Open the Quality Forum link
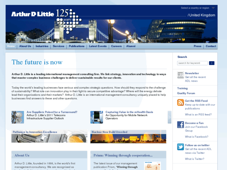The height and width of the screenshot is (170, 227). [186, 93]
